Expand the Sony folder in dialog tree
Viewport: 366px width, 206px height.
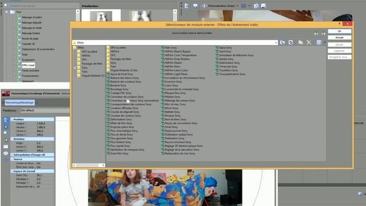point(75,68)
